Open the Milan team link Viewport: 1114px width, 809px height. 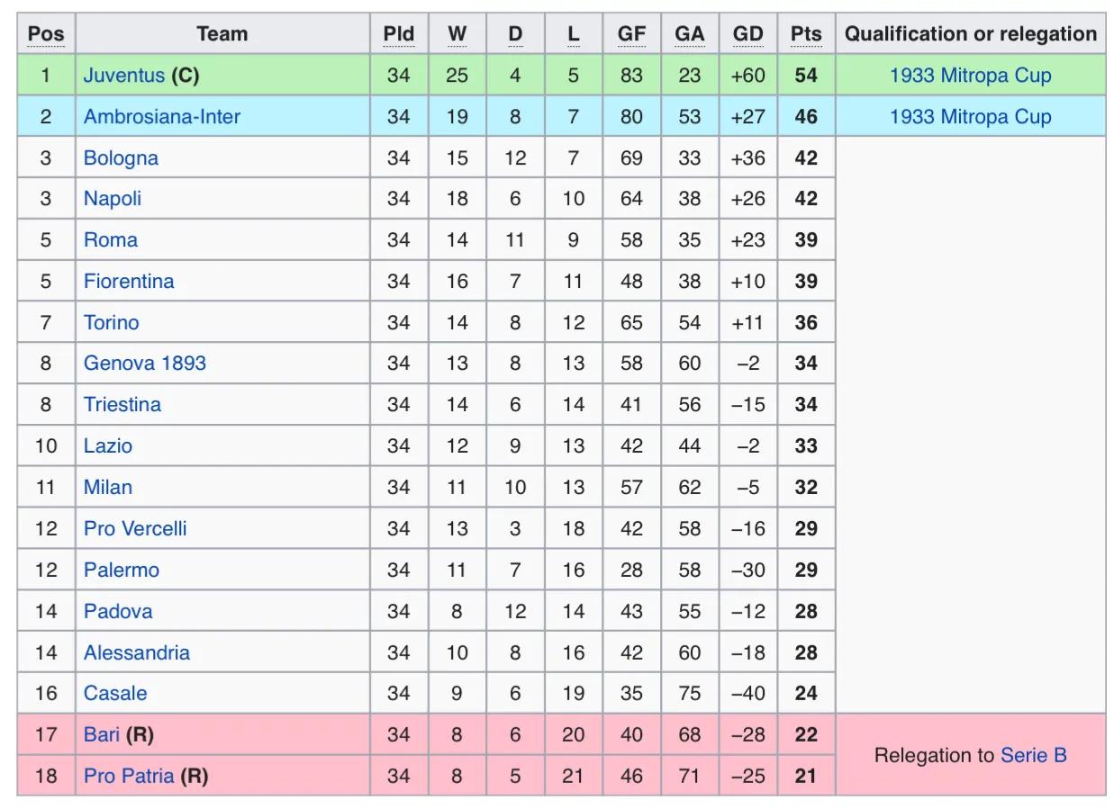[x=108, y=488]
